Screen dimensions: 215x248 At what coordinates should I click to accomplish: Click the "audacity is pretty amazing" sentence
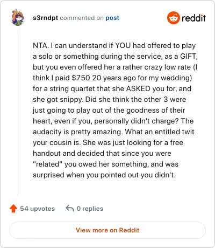(x=77, y=132)
